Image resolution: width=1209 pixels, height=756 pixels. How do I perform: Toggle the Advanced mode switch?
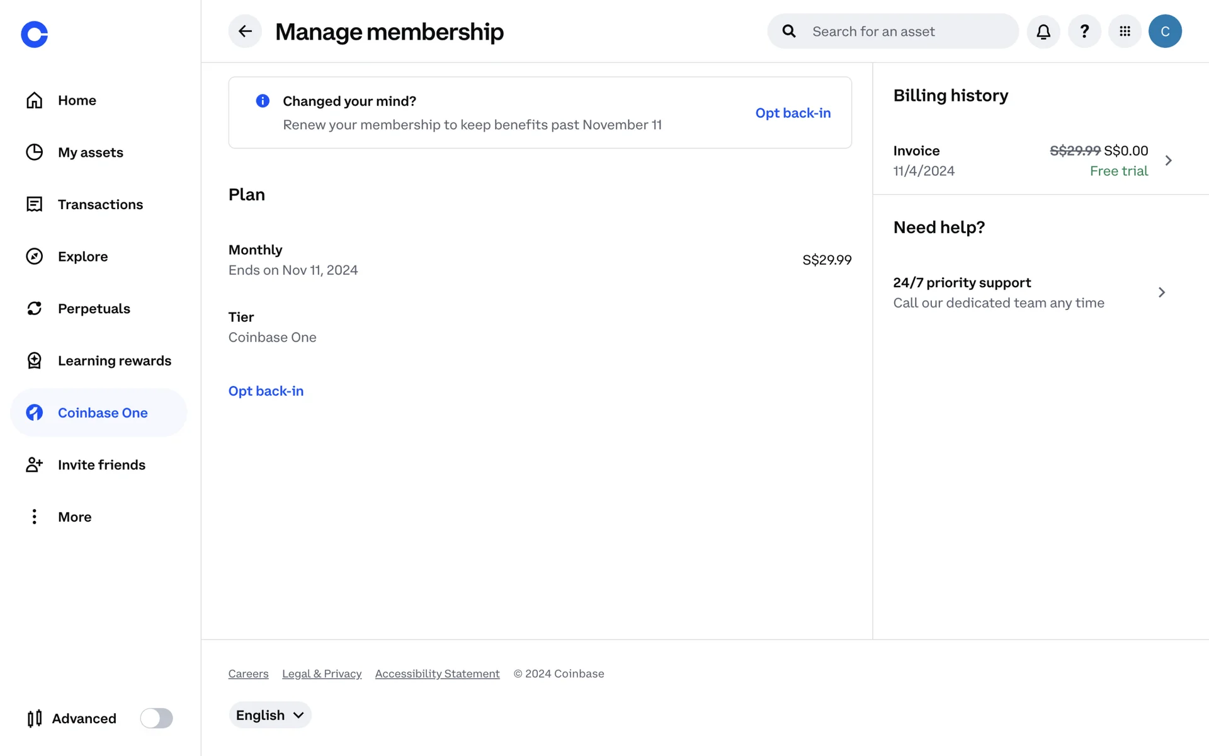click(x=156, y=718)
